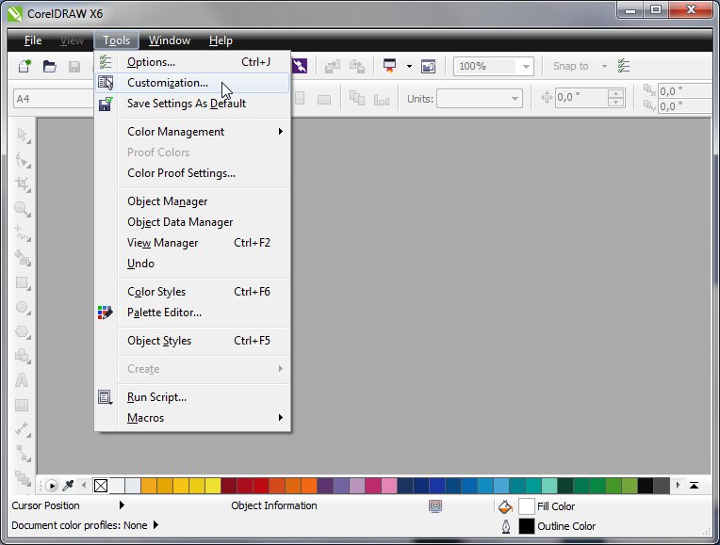Click the Export icon in toolbar
The width and height of the screenshot is (720, 545).
click(x=357, y=67)
